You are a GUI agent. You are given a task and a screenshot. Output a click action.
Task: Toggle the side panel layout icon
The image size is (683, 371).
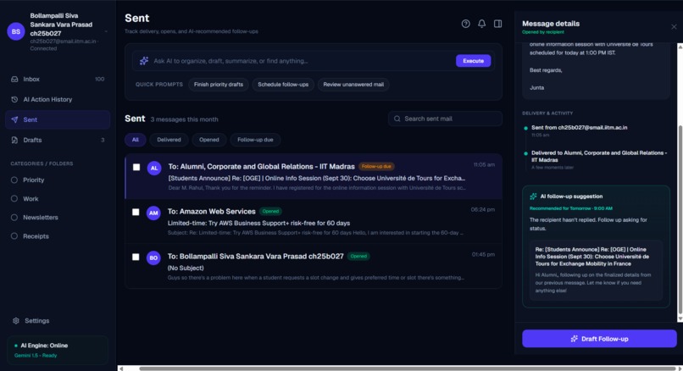pos(497,24)
